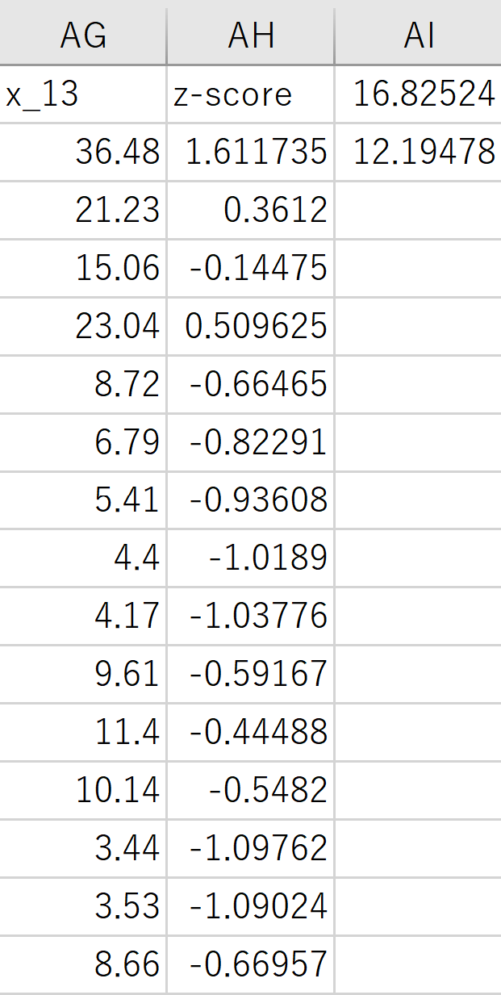This screenshot has width=501, height=995.
Task: Click the cell showing -0.82291
Action: pyautogui.click(x=251, y=442)
